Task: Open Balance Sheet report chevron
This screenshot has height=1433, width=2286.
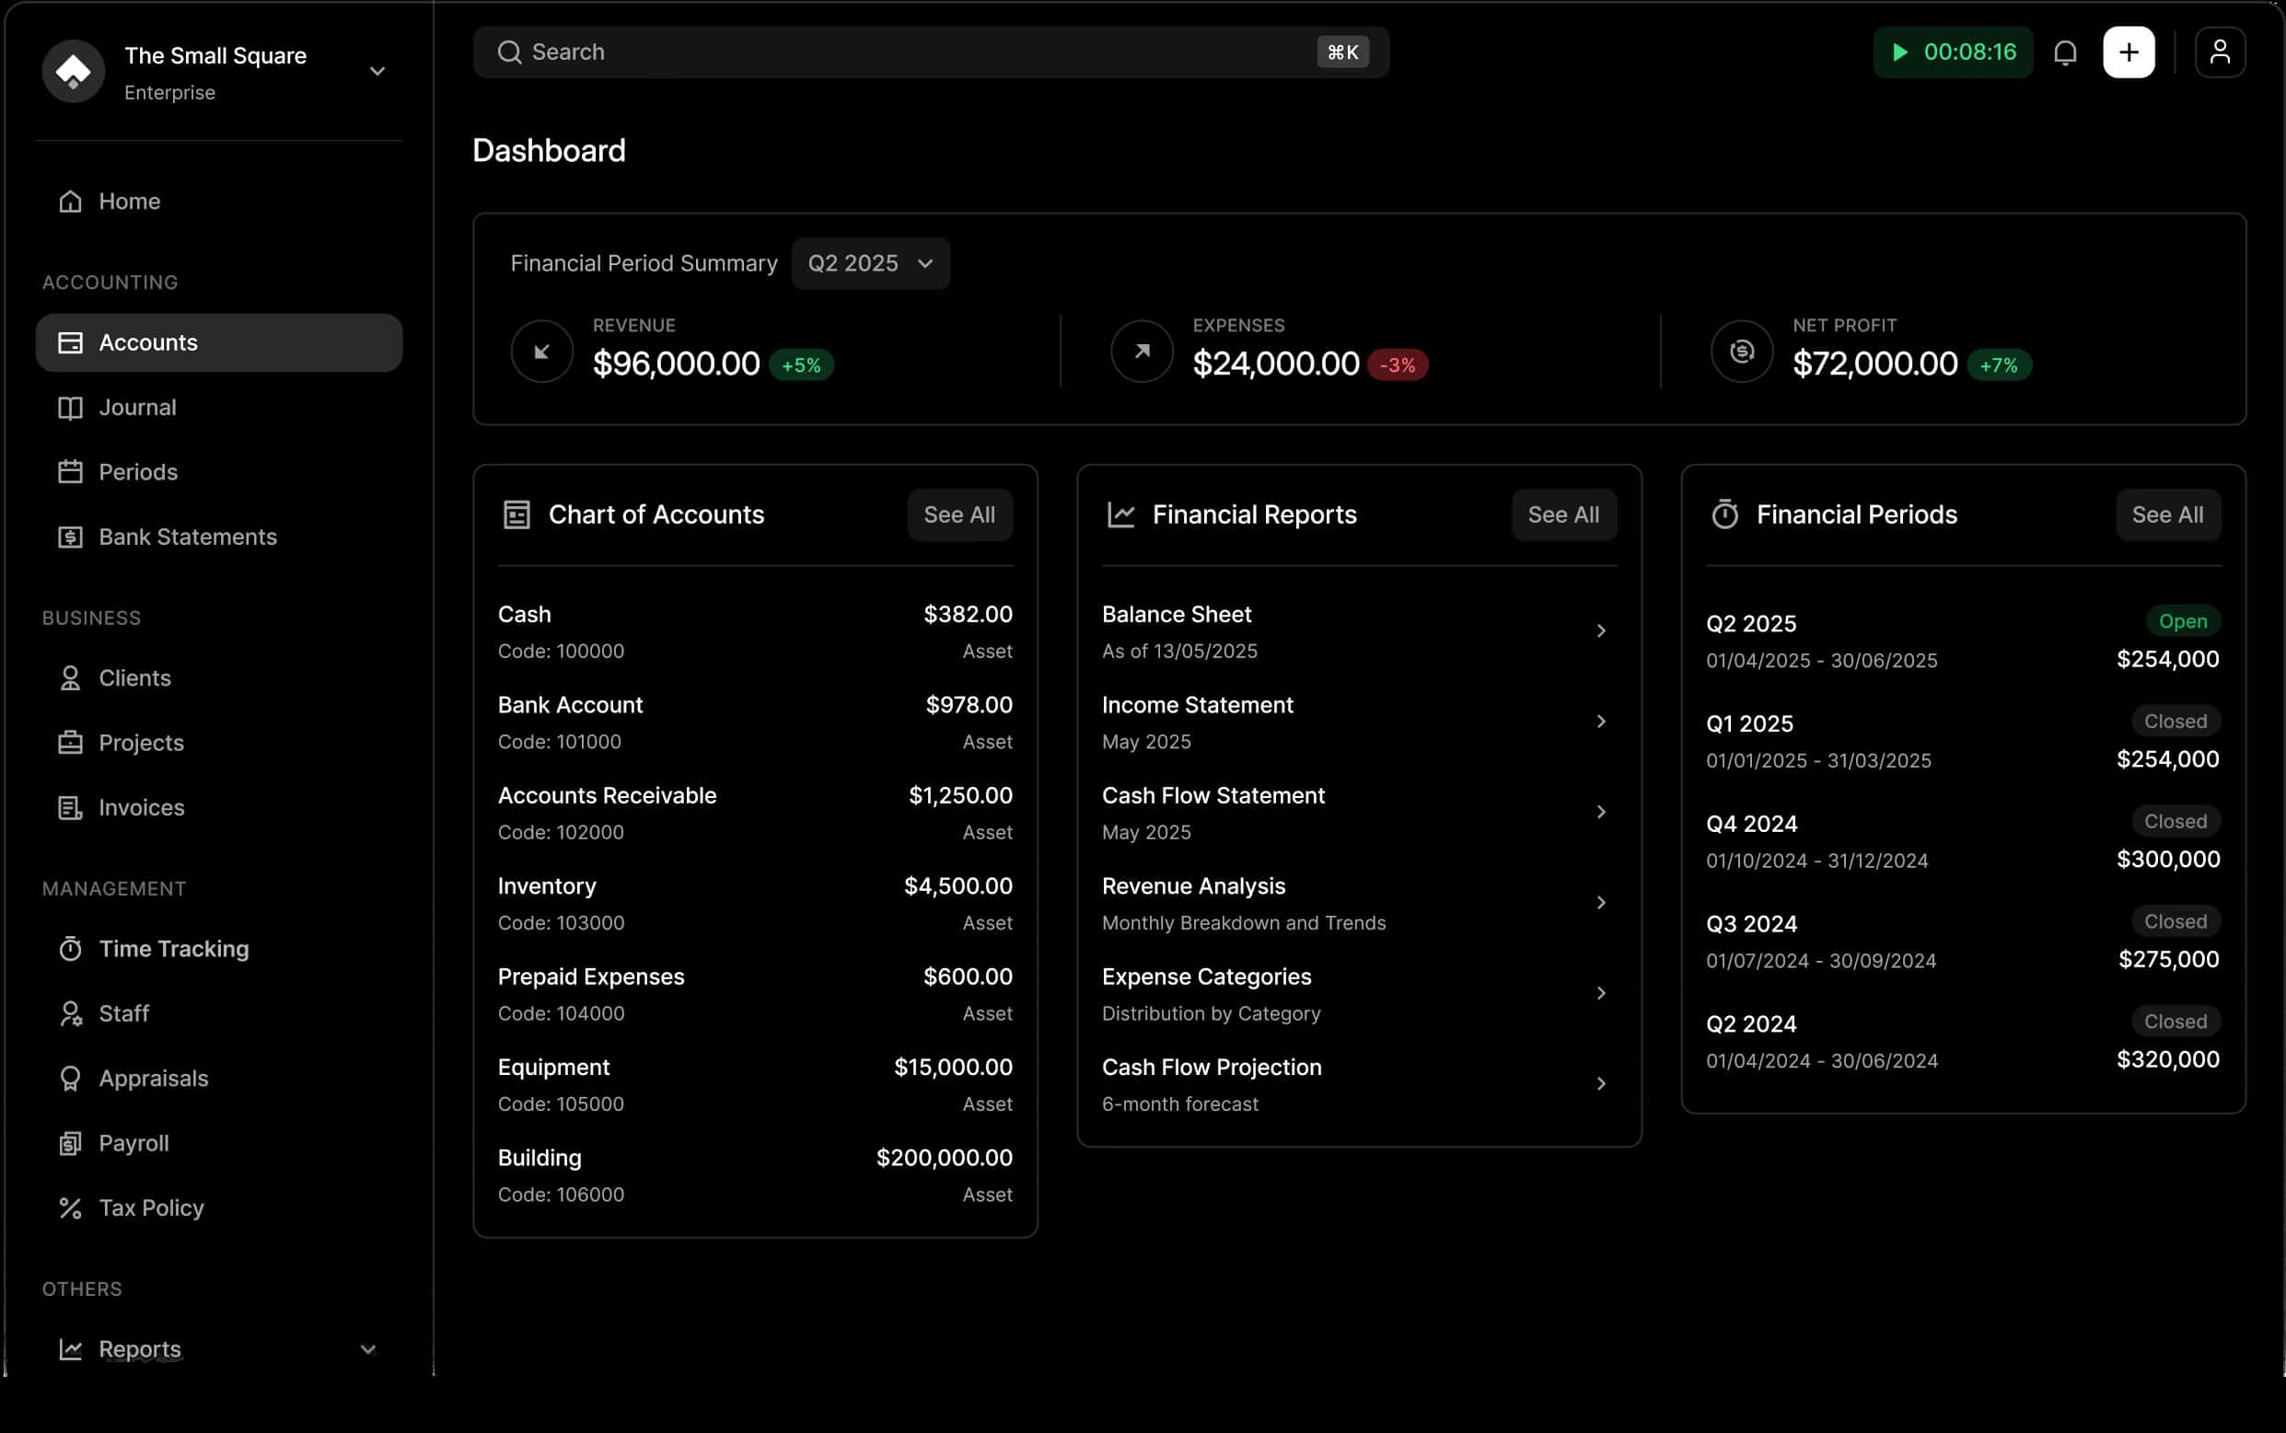Action: coord(1601,631)
